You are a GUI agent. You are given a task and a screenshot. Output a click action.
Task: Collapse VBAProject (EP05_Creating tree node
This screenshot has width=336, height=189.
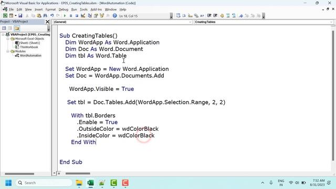(x=3, y=34)
